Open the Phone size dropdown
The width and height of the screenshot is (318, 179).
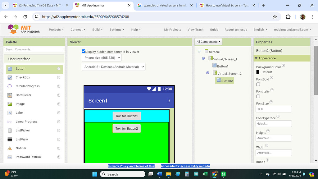coord(101,57)
